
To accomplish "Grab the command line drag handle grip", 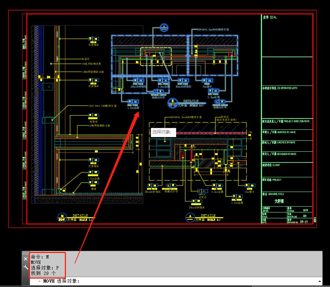I will click(26, 253).
